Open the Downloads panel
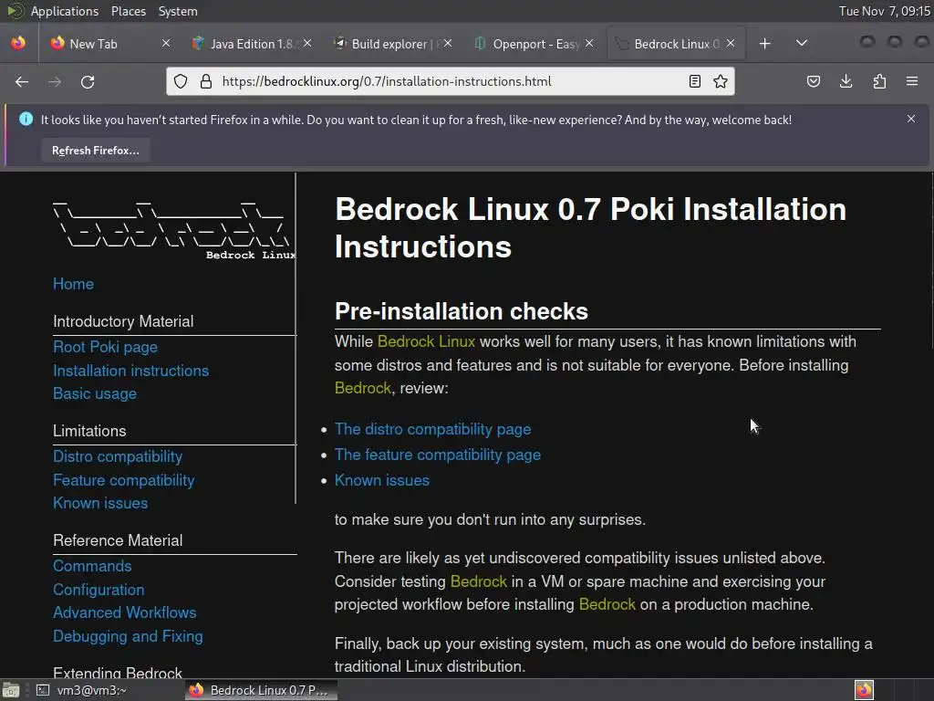The image size is (934, 701). tap(846, 81)
